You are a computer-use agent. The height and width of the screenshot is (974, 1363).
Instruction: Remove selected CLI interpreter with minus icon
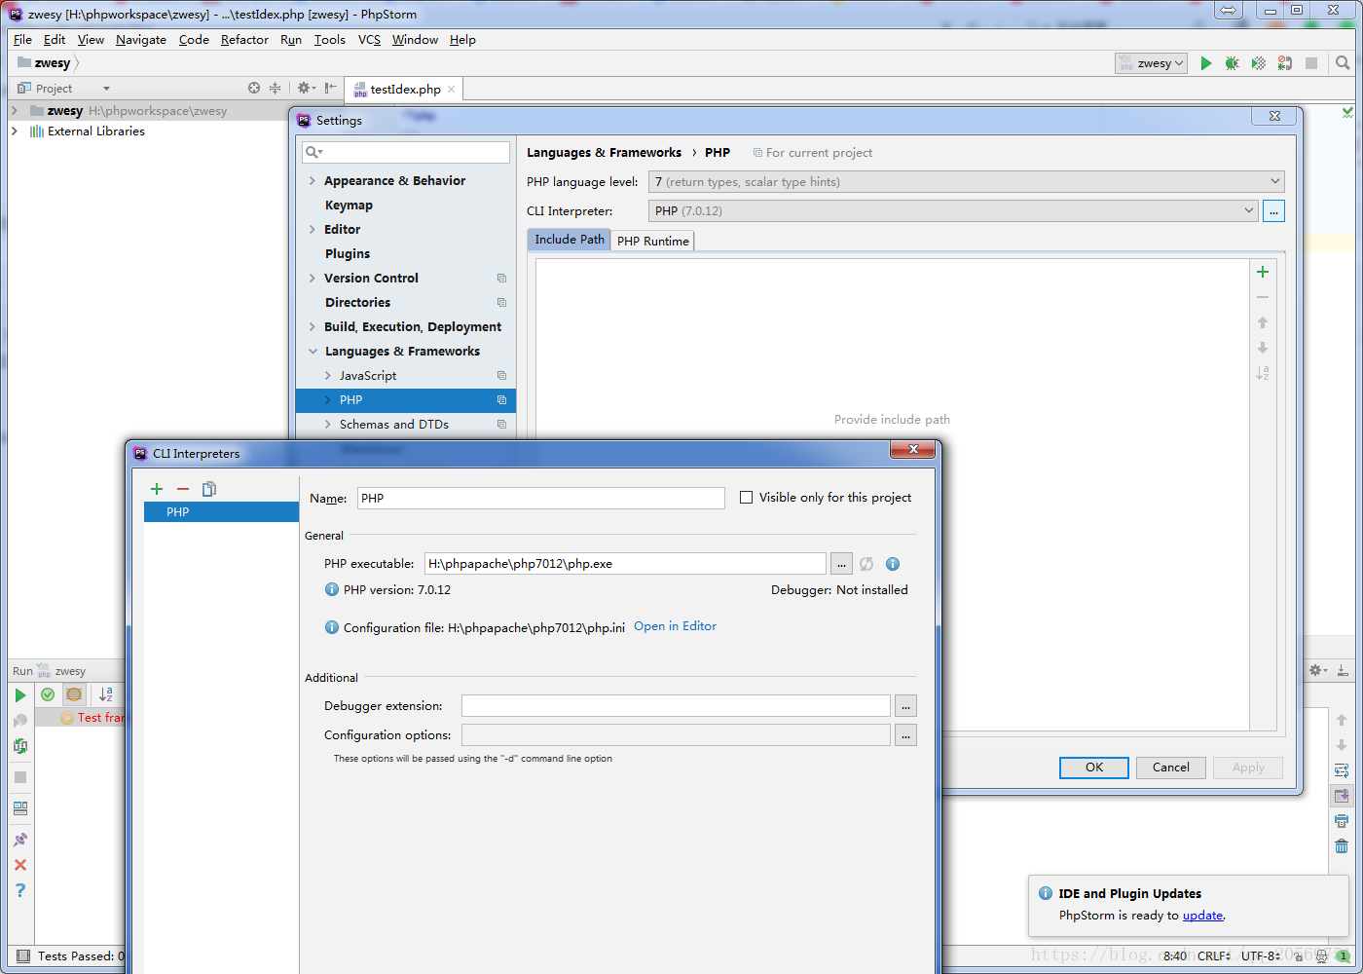[182, 489]
